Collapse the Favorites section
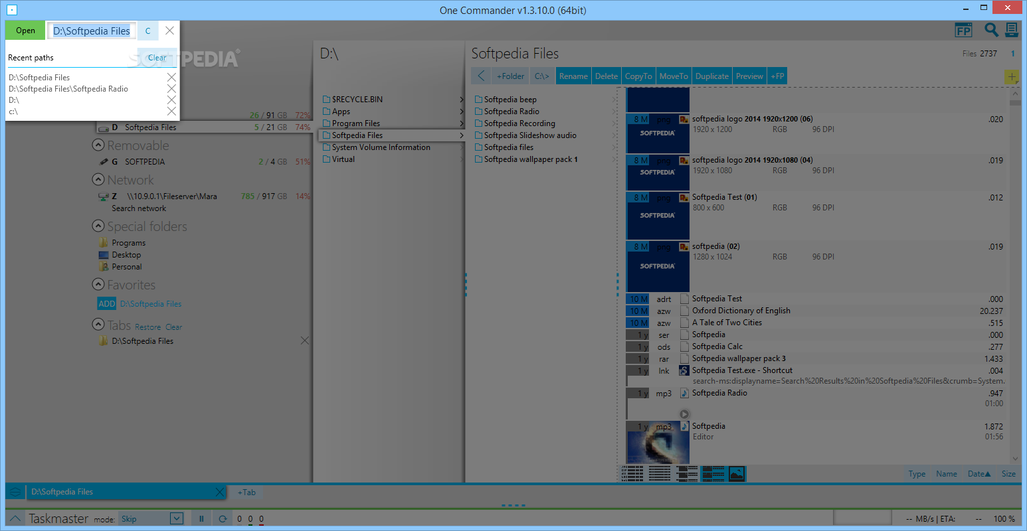Viewport: 1027px width, 531px height. click(x=98, y=284)
